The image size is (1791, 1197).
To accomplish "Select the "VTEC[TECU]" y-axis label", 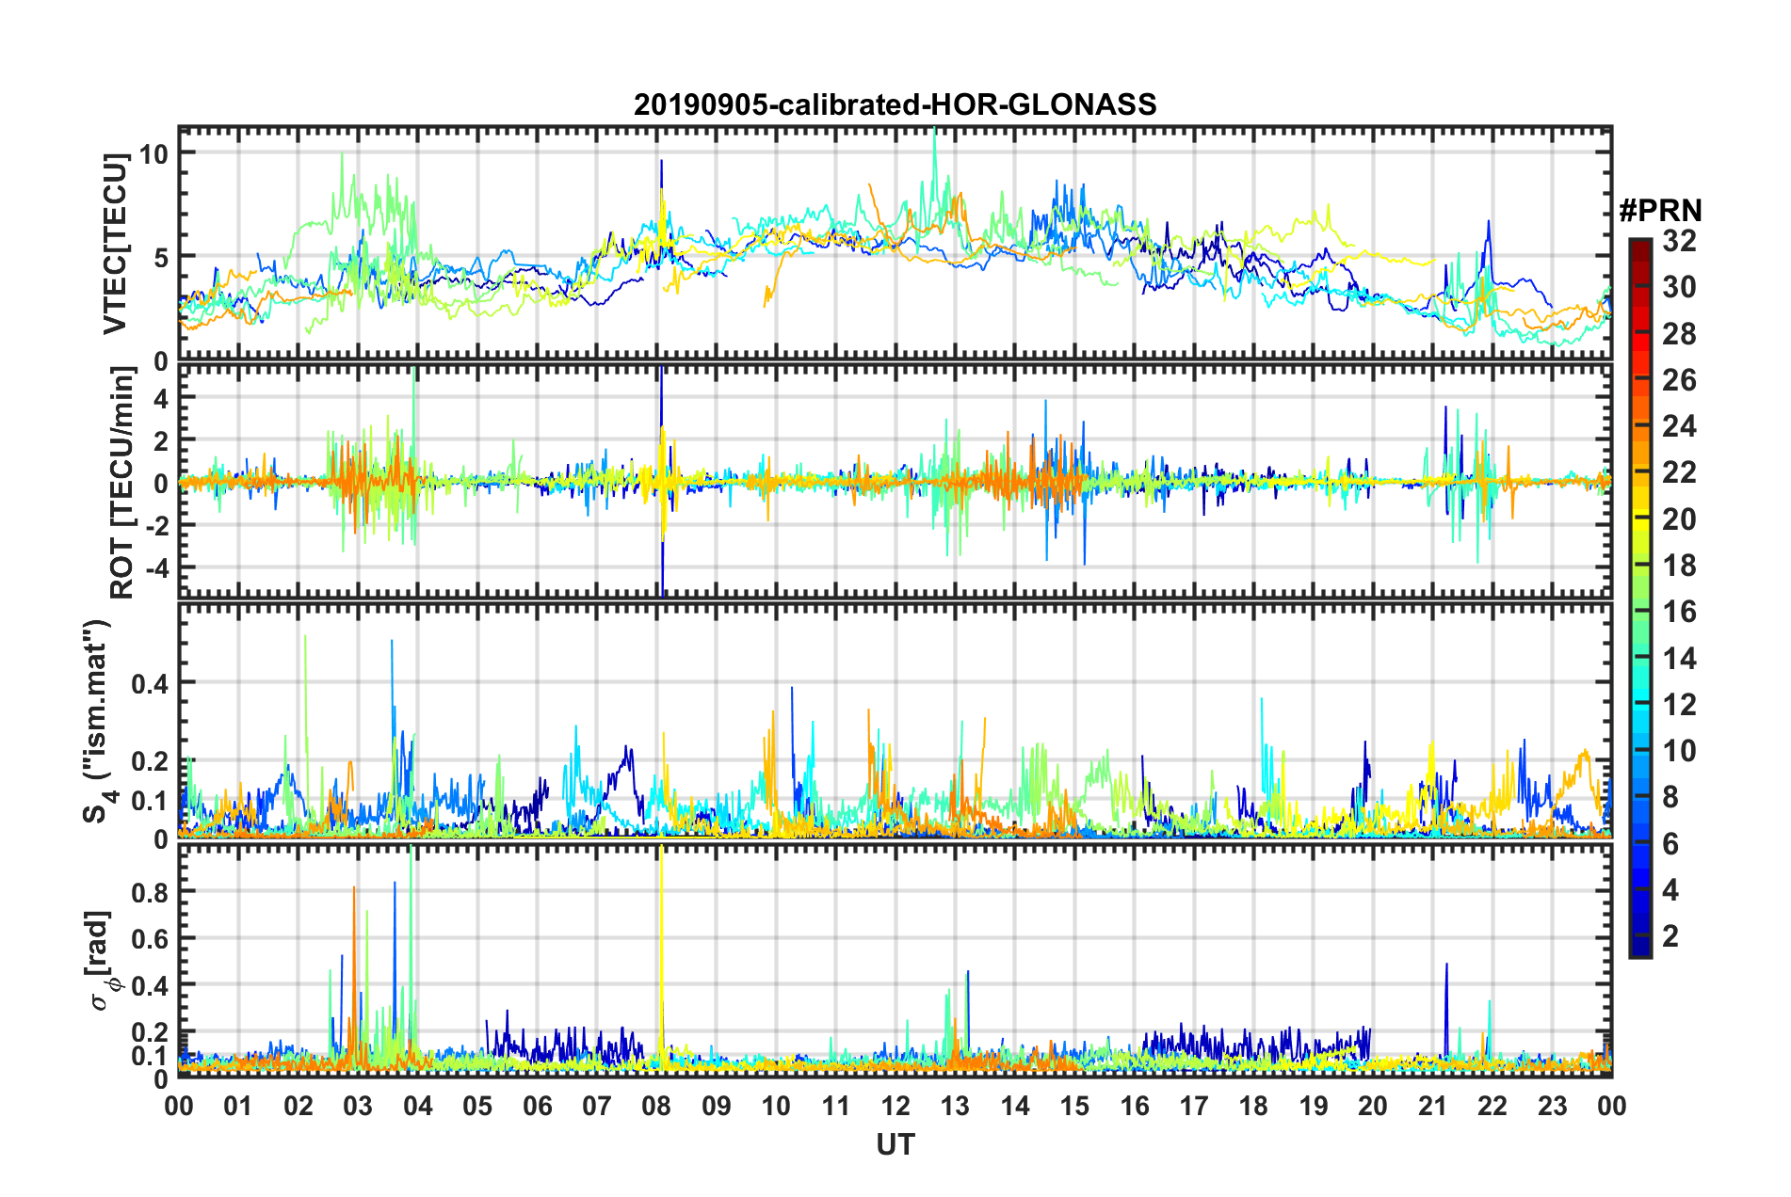I will click(x=115, y=245).
